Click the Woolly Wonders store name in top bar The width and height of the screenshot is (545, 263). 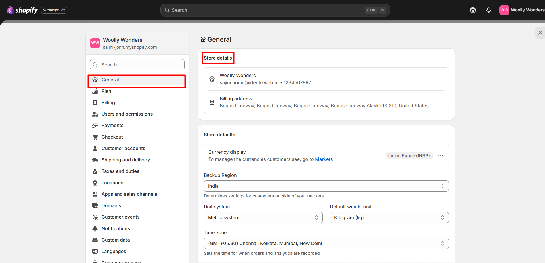click(528, 10)
